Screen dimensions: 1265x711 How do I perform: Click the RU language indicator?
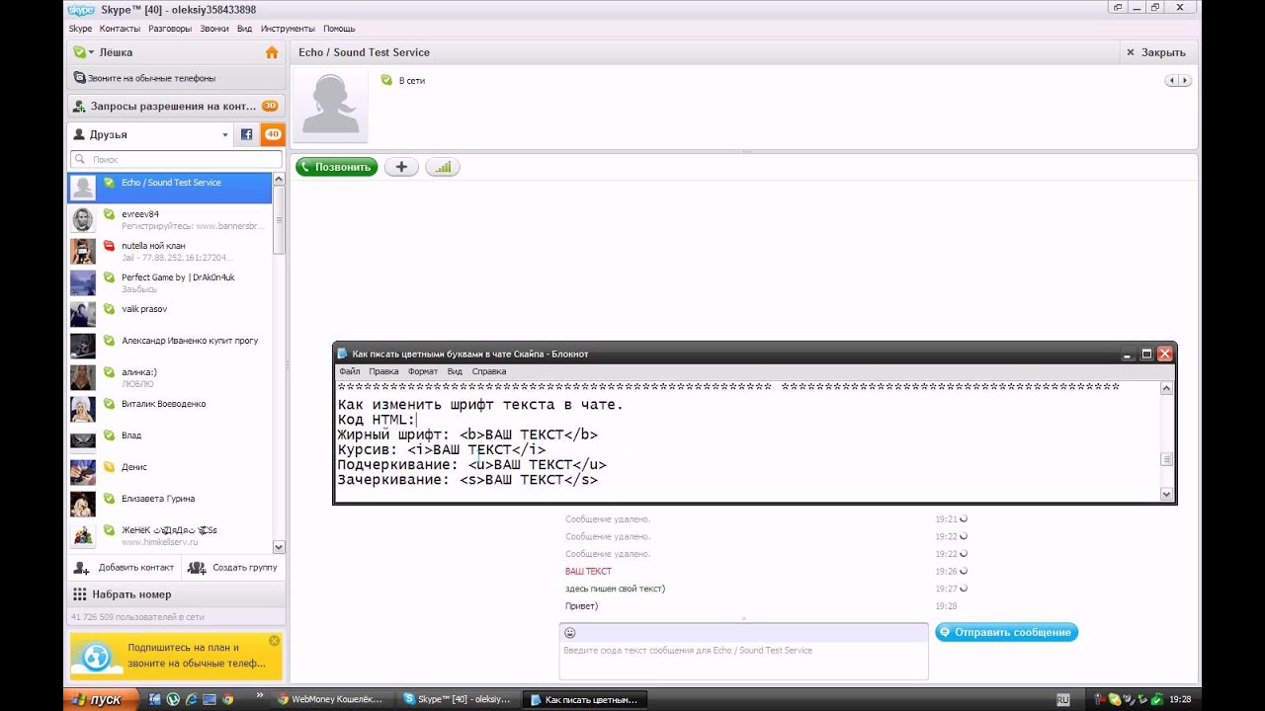(1063, 699)
